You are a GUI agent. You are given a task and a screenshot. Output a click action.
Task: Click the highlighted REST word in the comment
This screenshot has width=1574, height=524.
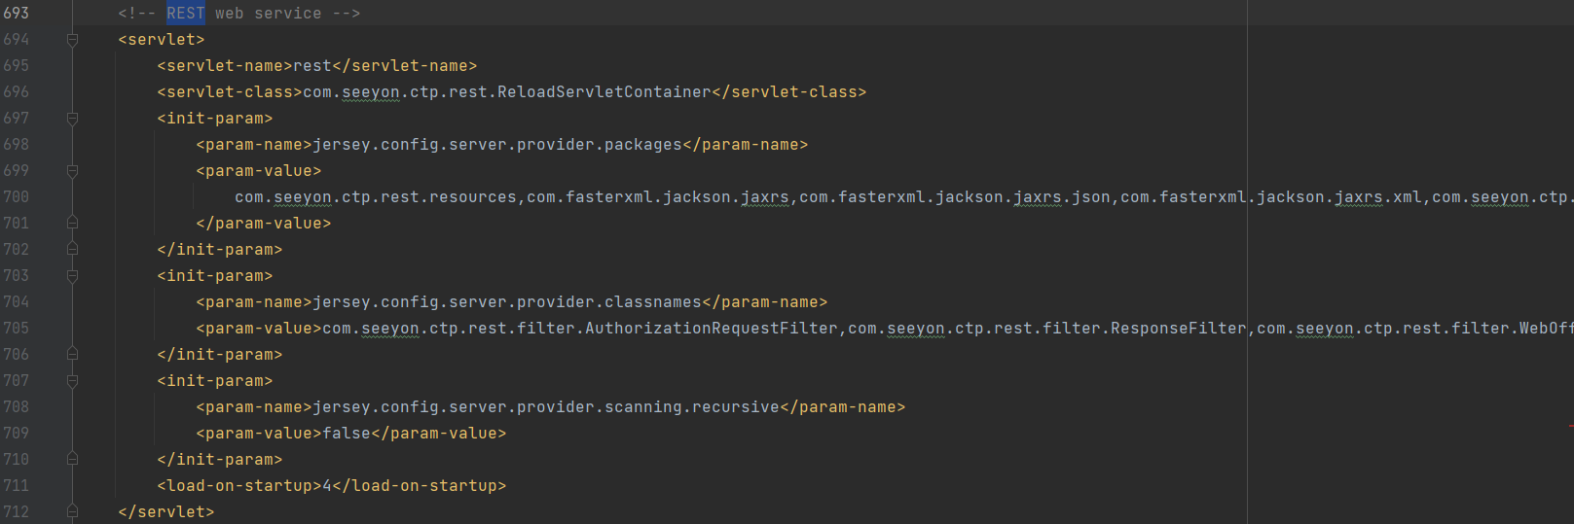tap(185, 14)
